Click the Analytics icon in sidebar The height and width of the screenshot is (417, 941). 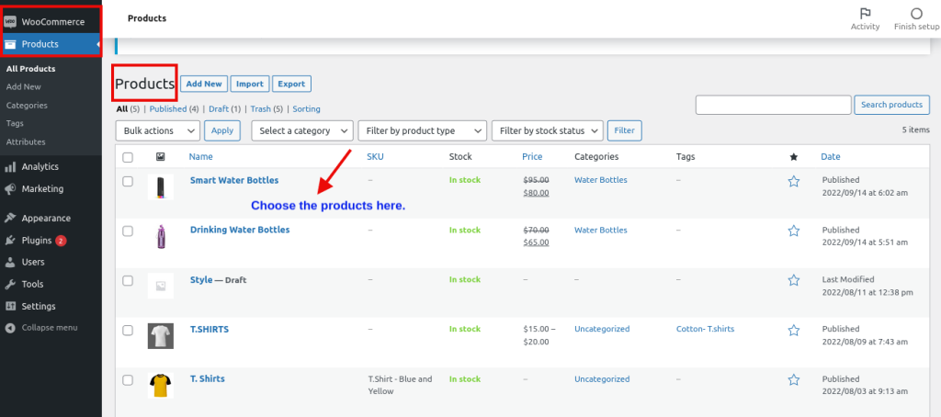[x=10, y=167]
